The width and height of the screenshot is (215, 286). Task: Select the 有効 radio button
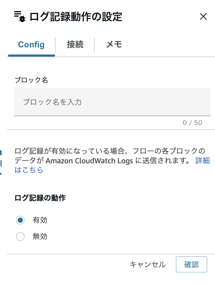20,220
